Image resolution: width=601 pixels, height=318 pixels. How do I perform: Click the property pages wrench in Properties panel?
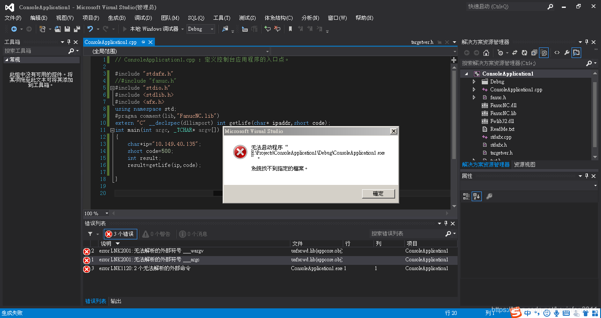[x=489, y=196]
